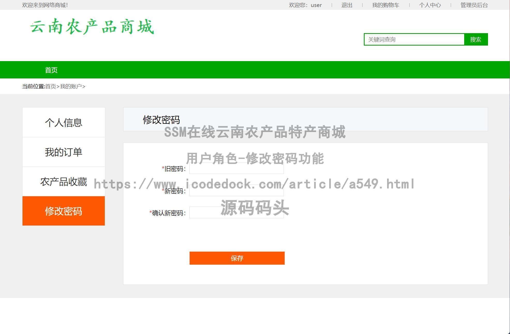Click the 修改密码 panel heading
Viewport: 510px width, 334px height.
[x=161, y=120]
